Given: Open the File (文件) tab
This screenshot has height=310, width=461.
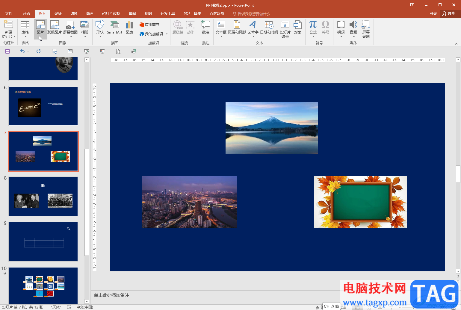Looking at the screenshot, I should click(x=9, y=14).
